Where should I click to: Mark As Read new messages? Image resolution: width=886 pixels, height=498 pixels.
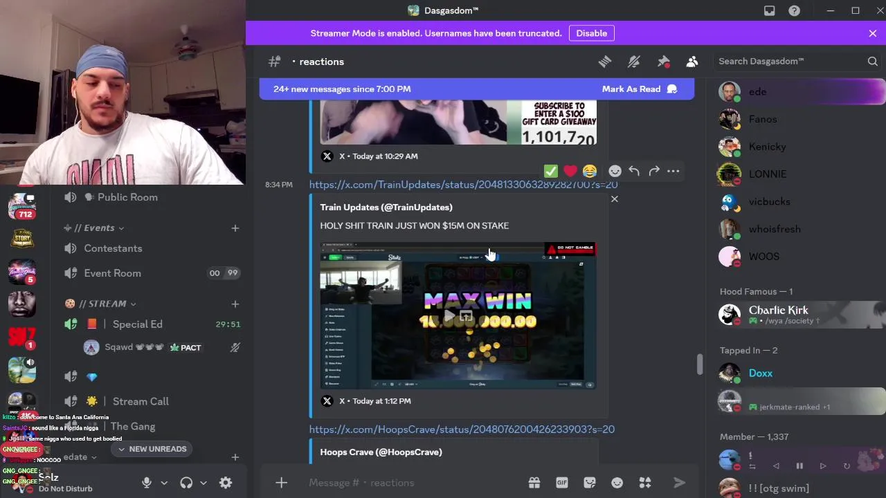[640, 89]
